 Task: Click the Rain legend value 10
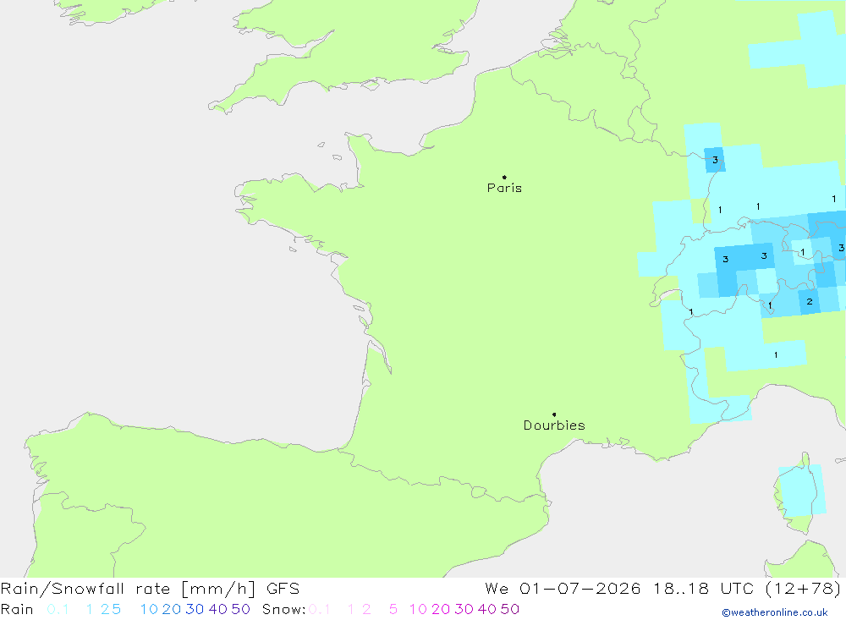coord(149,609)
